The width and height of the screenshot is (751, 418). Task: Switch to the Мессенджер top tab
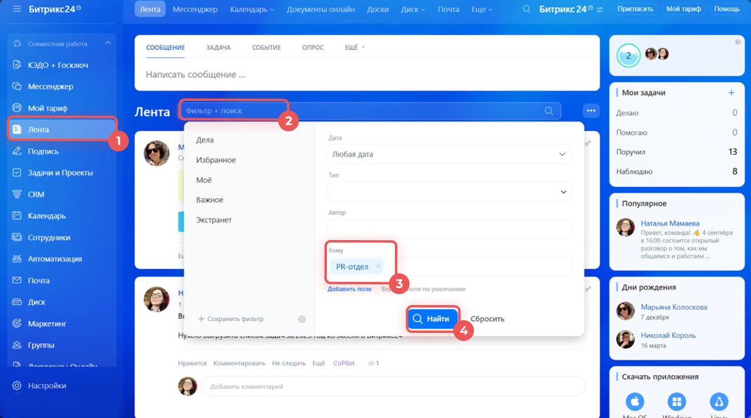click(195, 9)
